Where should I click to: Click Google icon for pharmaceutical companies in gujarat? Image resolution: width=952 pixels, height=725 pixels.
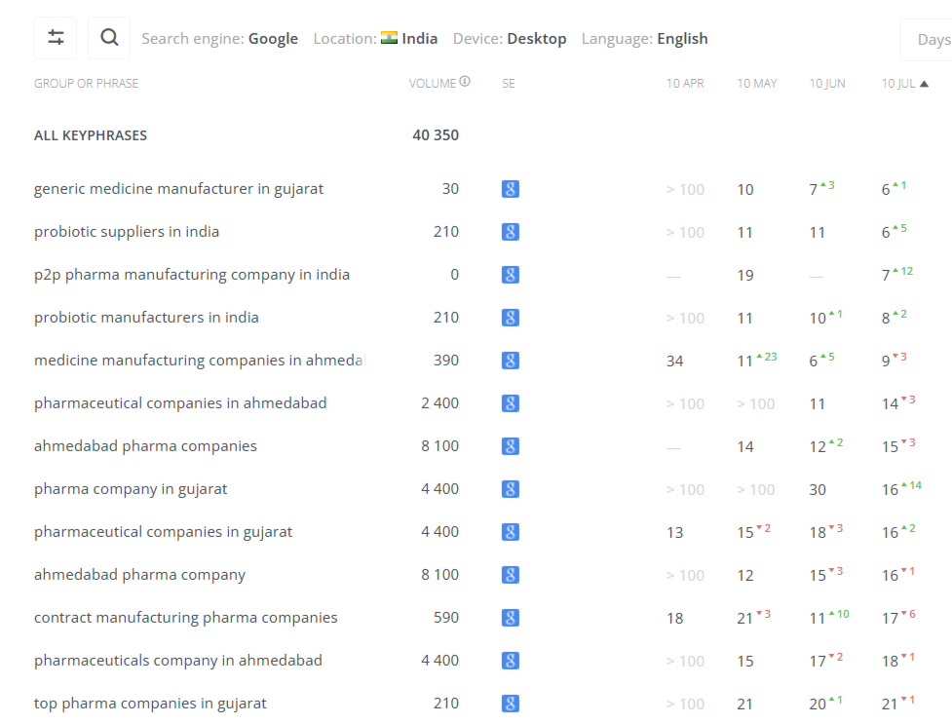510,532
